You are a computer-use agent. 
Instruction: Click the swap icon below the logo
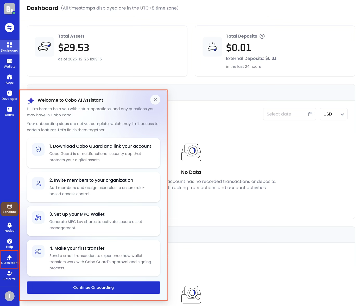click(x=10, y=27)
